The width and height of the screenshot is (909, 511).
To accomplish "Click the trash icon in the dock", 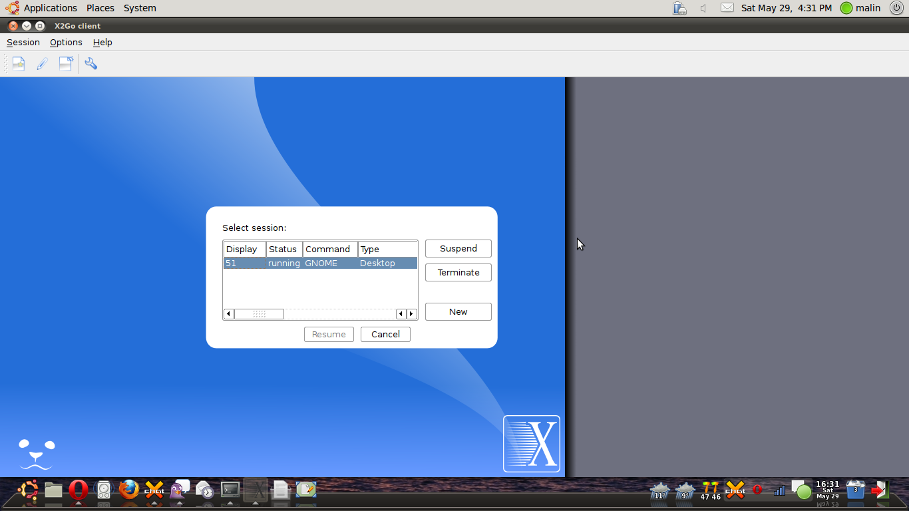I will point(856,491).
